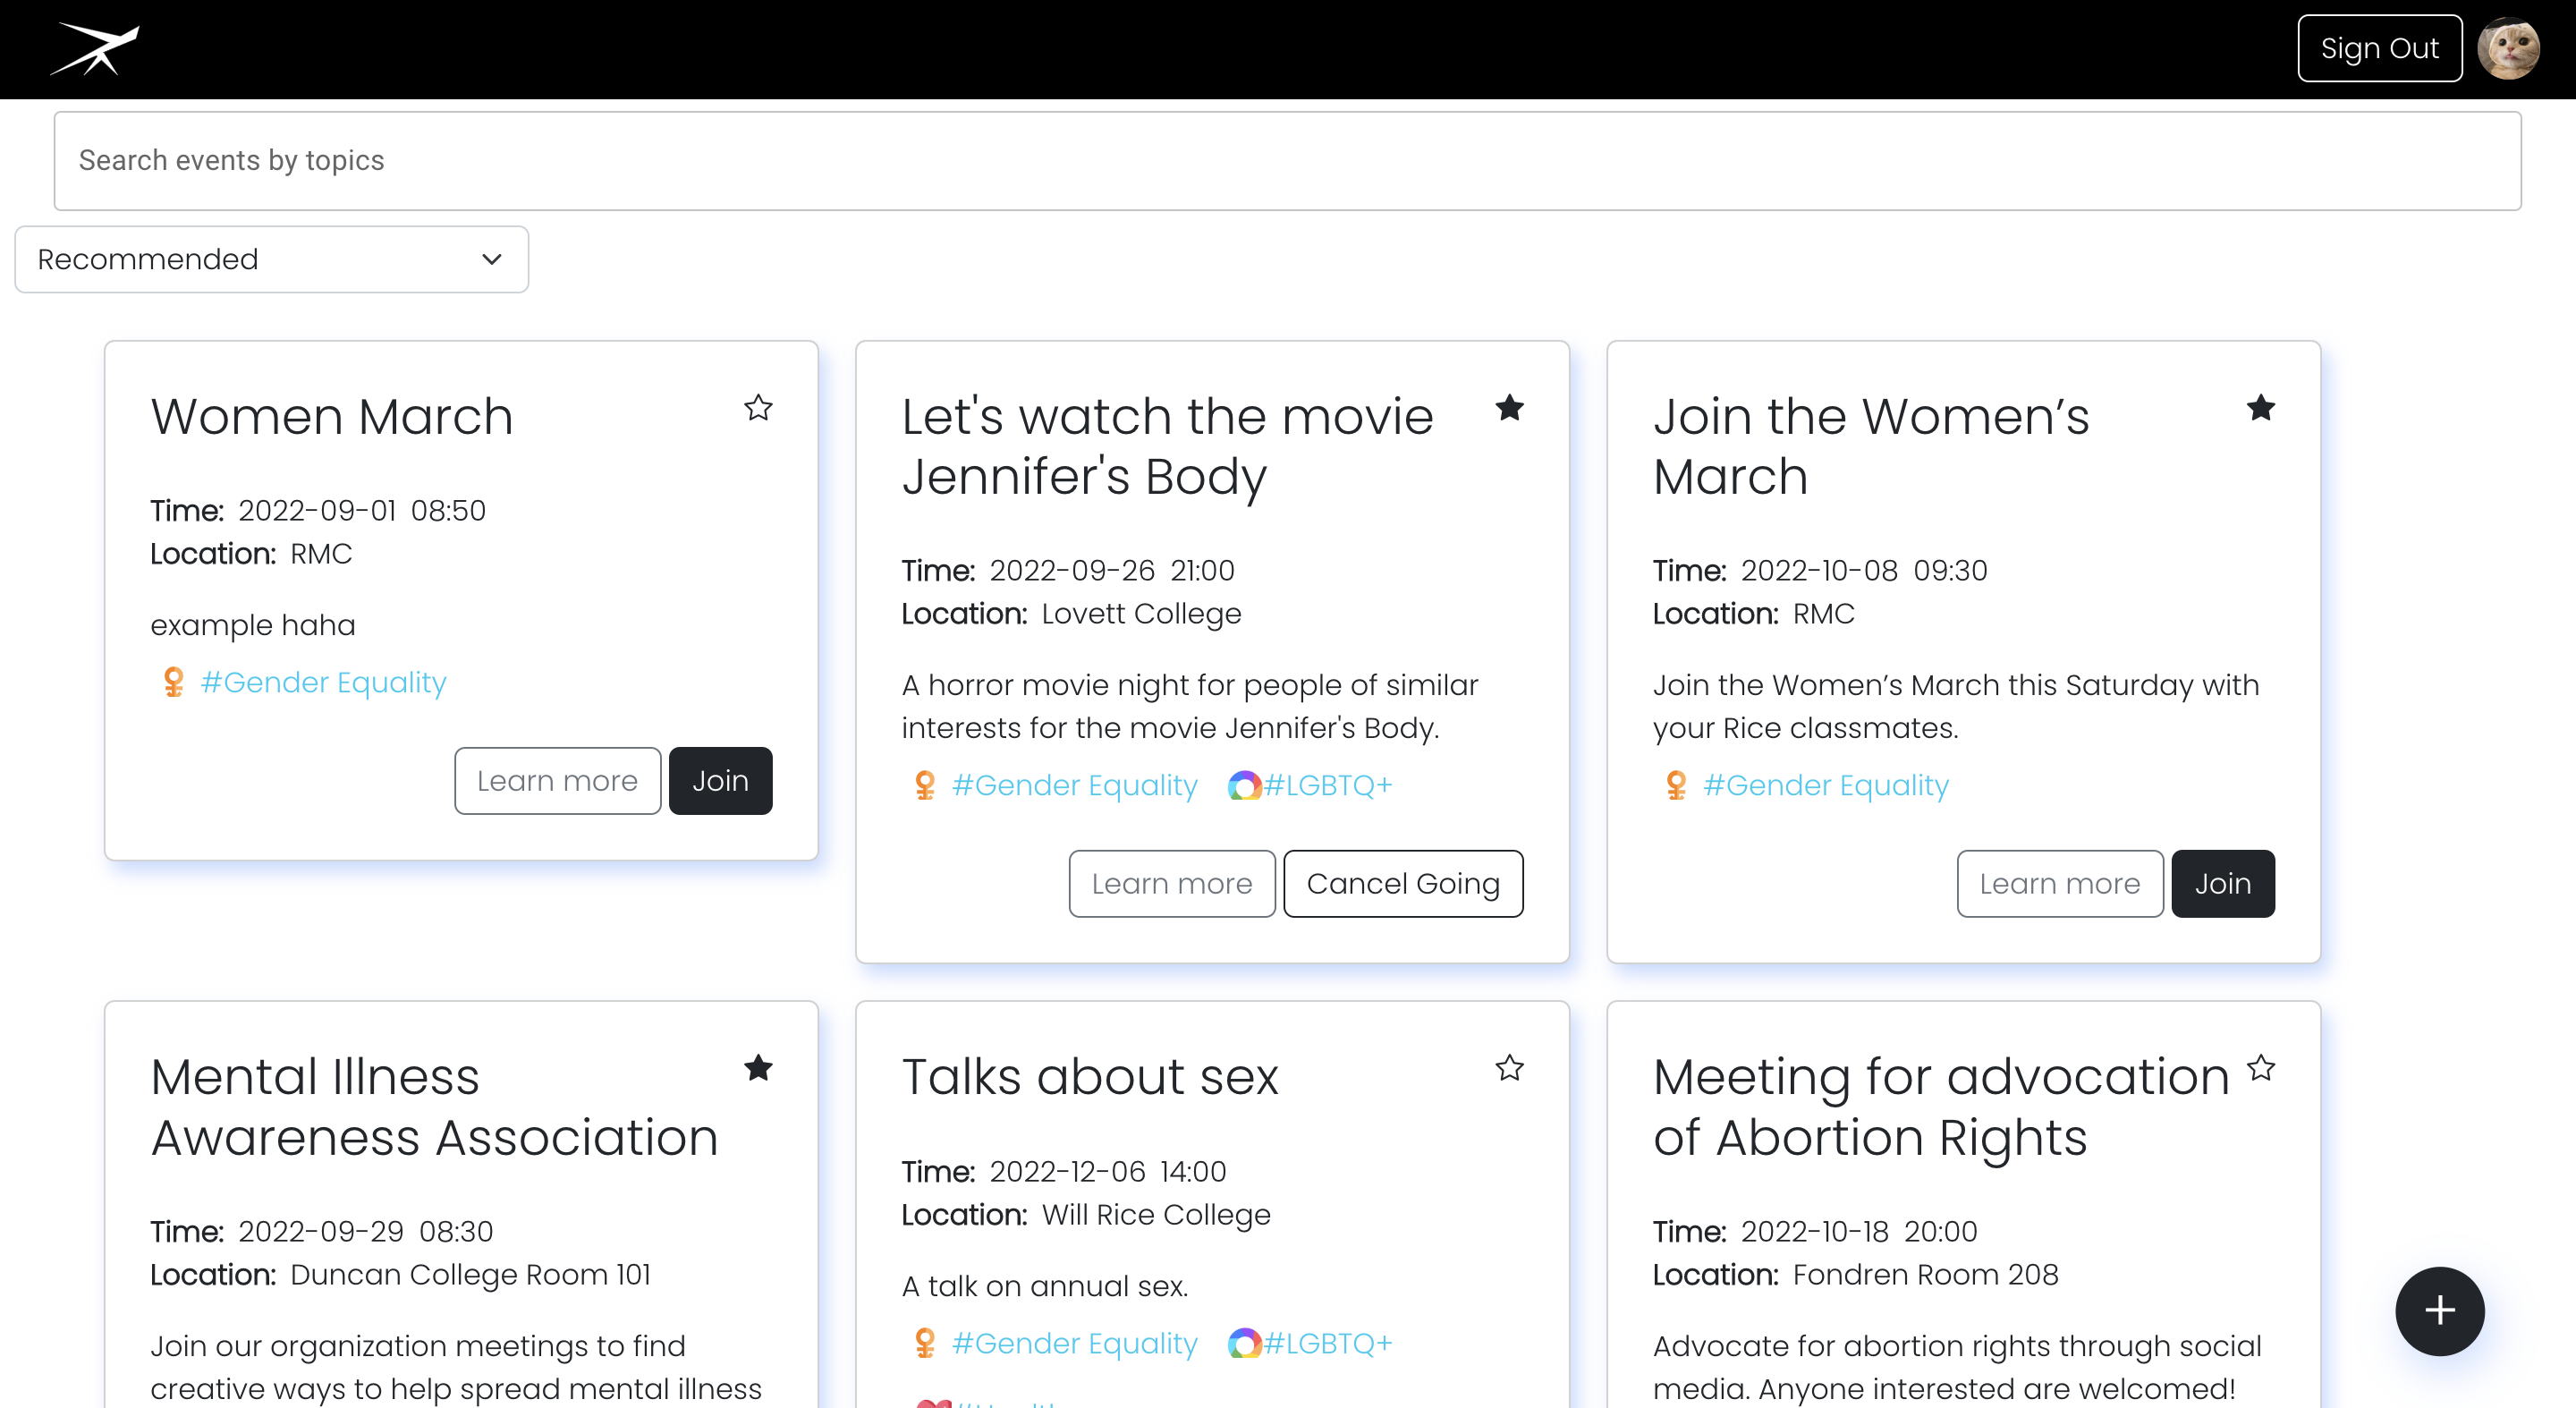Click gender icon on Join the Women's March card
The width and height of the screenshot is (2576, 1408).
tap(1676, 785)
